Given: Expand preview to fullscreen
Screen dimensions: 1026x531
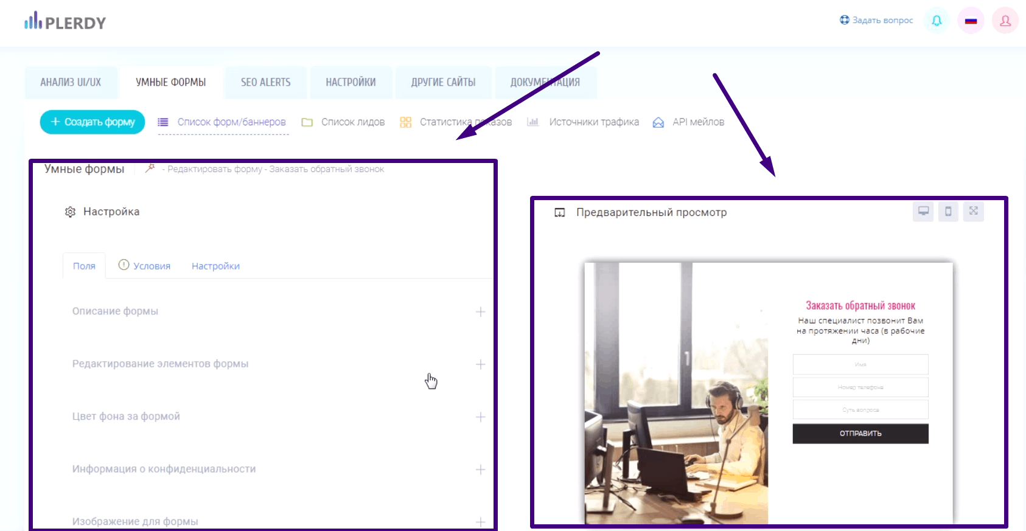Looking at the screenshot, I should (973, 211).
